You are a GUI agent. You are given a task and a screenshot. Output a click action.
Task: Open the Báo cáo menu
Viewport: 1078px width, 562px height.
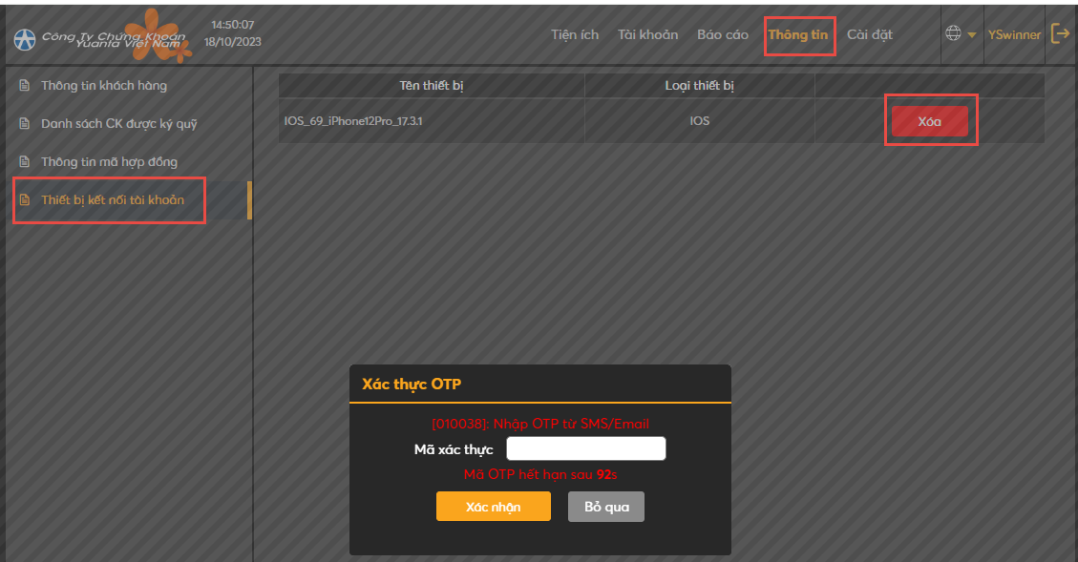click(x=723, y=34)
